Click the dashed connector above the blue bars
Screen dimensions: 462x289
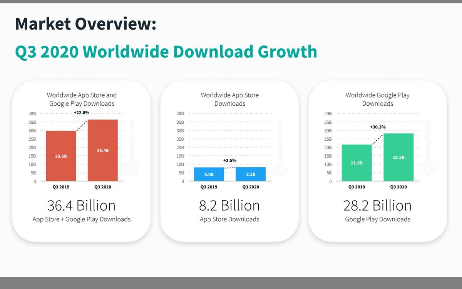230,168
